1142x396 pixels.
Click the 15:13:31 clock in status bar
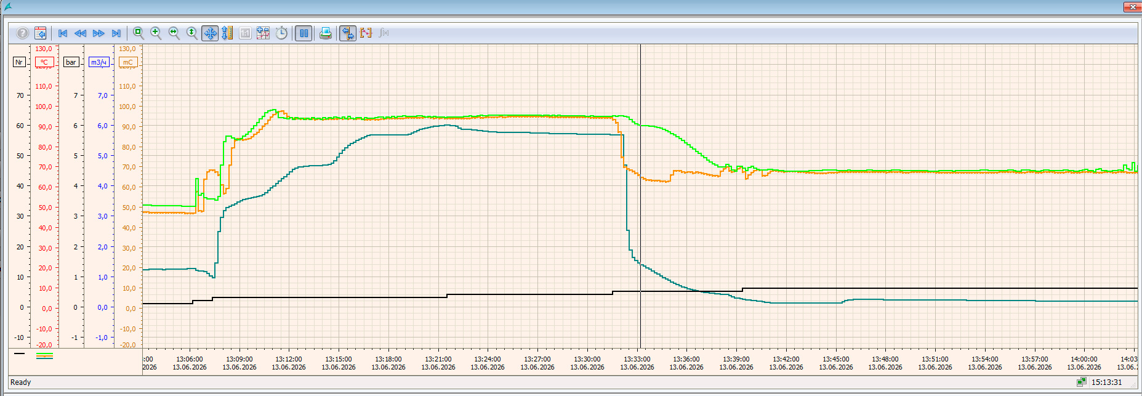tap(1106, 382)
